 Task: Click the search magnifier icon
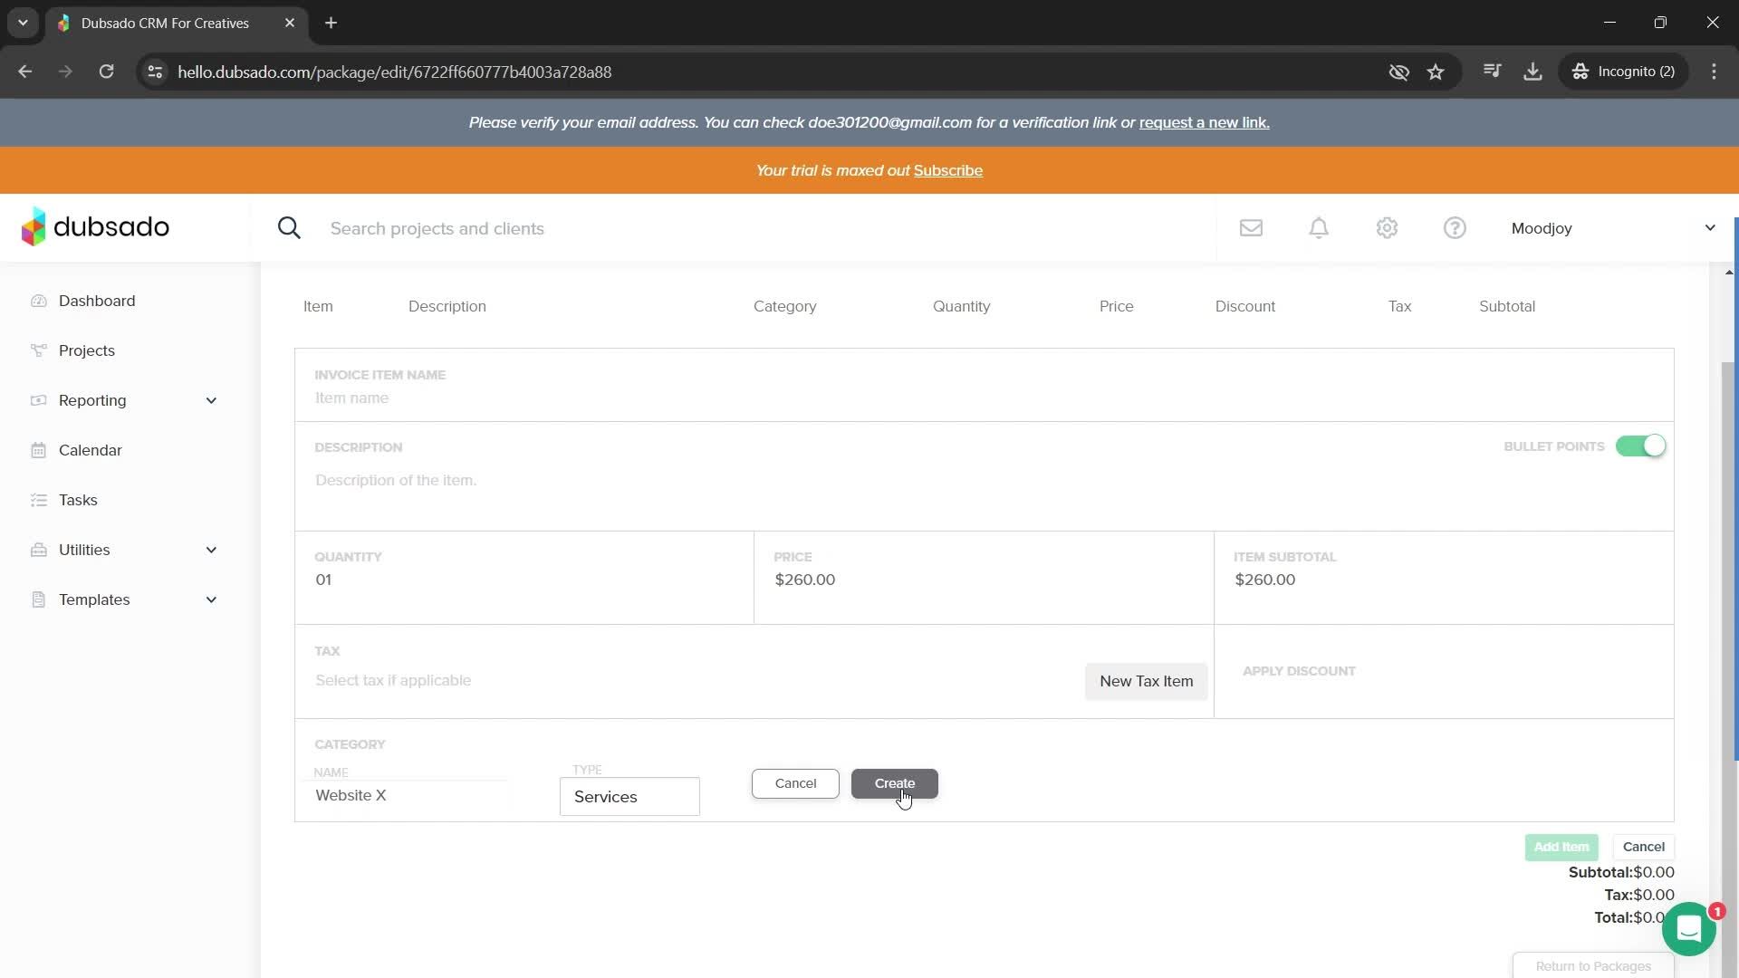pyautogui.click(x=289, y=228)
